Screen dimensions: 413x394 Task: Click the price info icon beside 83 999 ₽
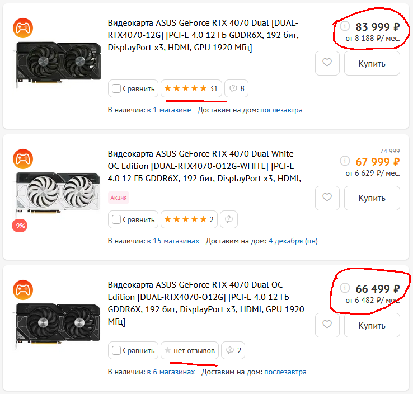pyautogui.click(x=345, y=26)
